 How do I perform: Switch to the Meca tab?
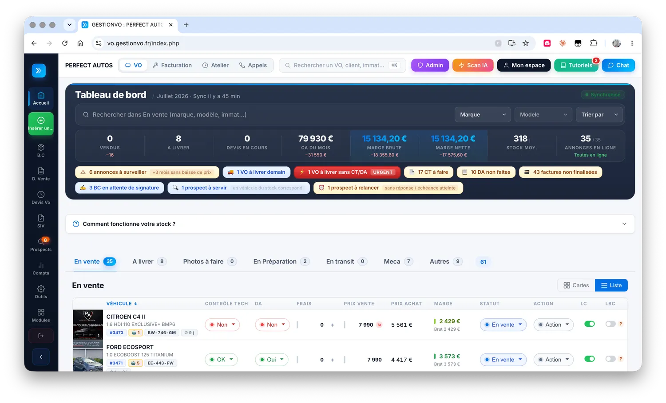tap(398, 262)
